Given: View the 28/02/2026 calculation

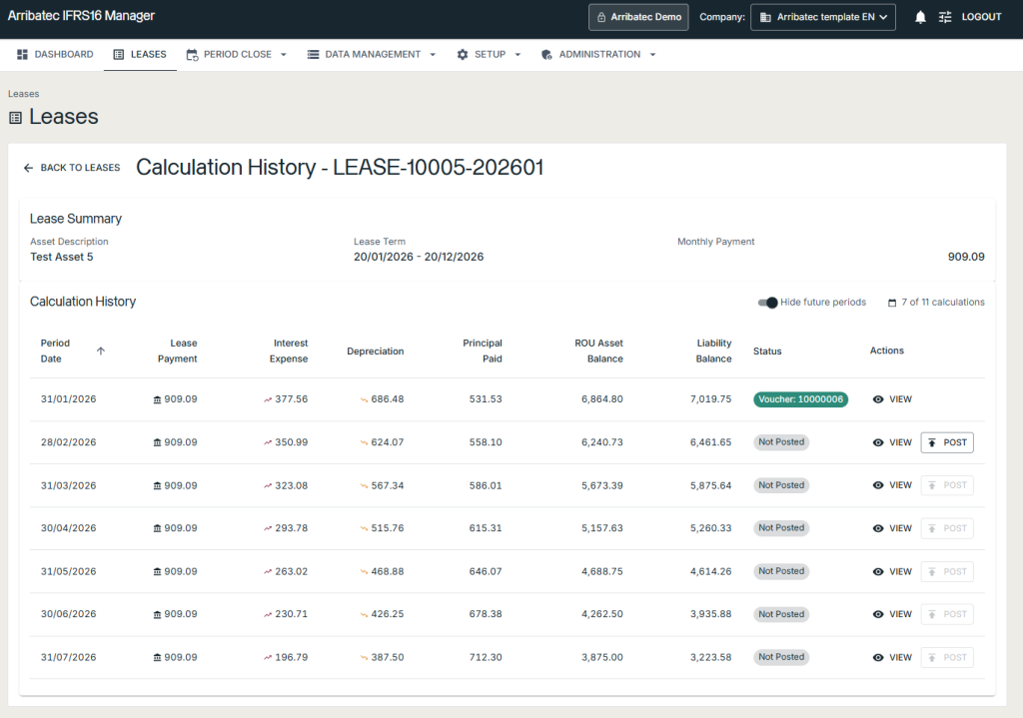Looking at the screenshot, I should pos(892,442).
